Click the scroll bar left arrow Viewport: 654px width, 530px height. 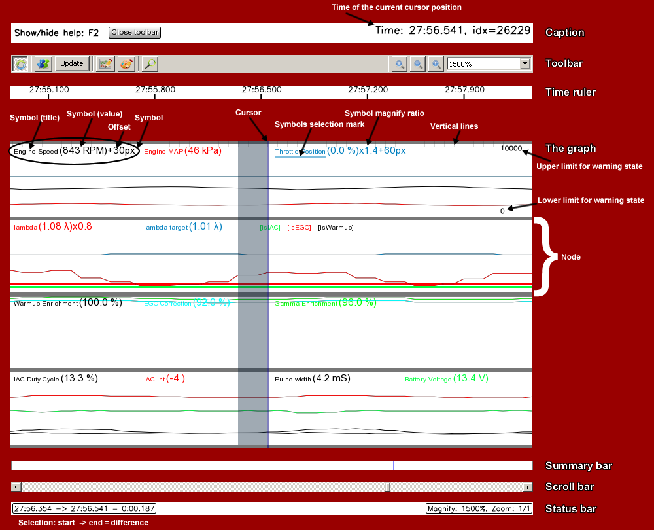[x=16, y=487]
